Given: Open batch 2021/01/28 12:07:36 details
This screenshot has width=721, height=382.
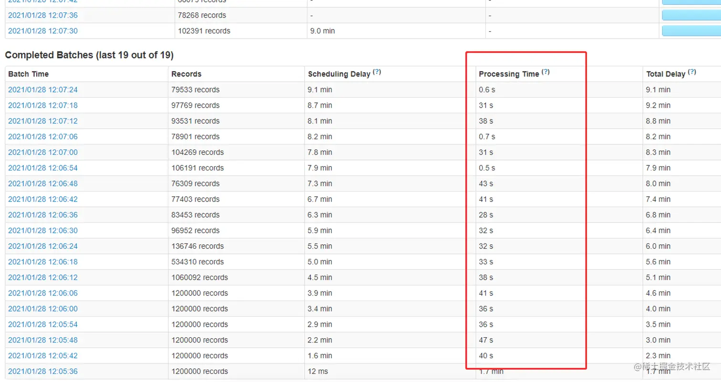Looking at the screenshot, I should (x=43, y=15).
